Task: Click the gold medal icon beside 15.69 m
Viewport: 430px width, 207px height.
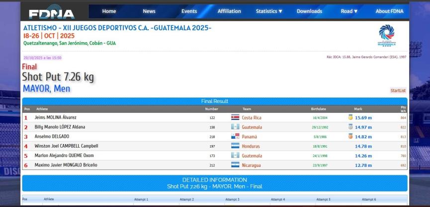Action: click(x=350, y=118)
